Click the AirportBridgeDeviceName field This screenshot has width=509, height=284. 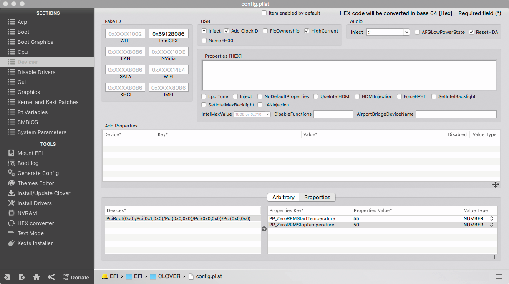(x=456, y=114)
